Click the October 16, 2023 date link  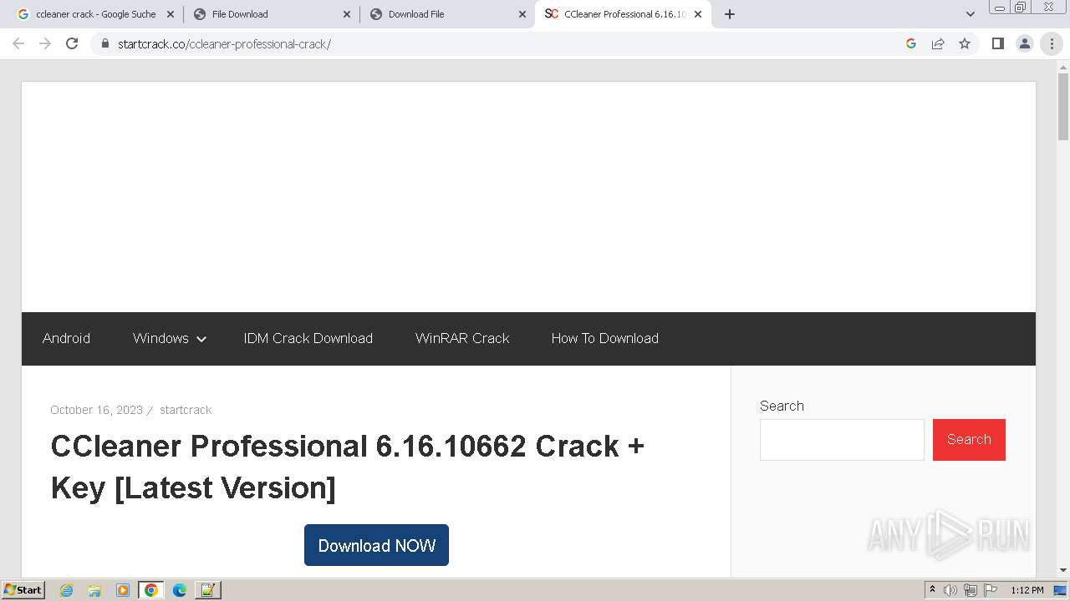click(x=96, y=410)
